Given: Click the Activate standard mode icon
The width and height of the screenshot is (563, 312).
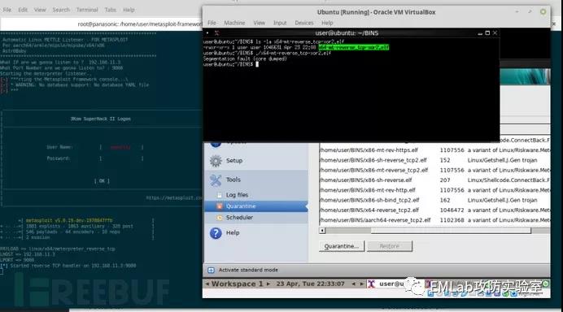Looking at the screenshot, I should click(x=211, y=270).
